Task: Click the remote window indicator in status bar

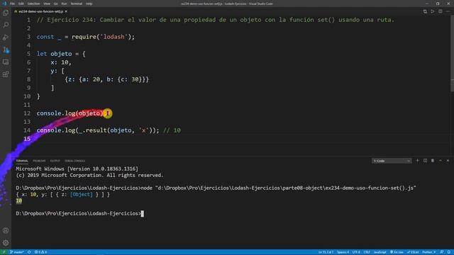Action: point(4,252)
